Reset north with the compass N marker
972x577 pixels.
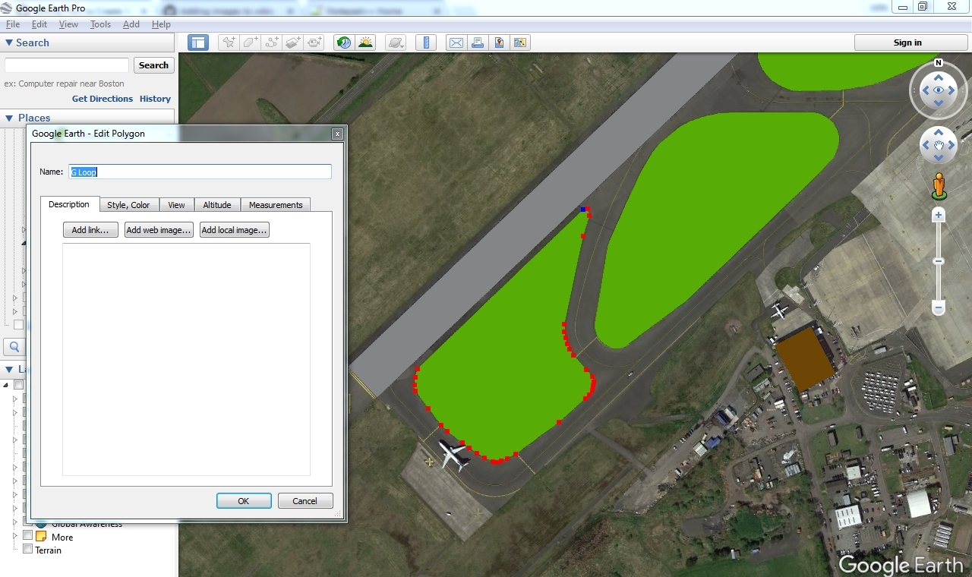(x=939, y=63)
